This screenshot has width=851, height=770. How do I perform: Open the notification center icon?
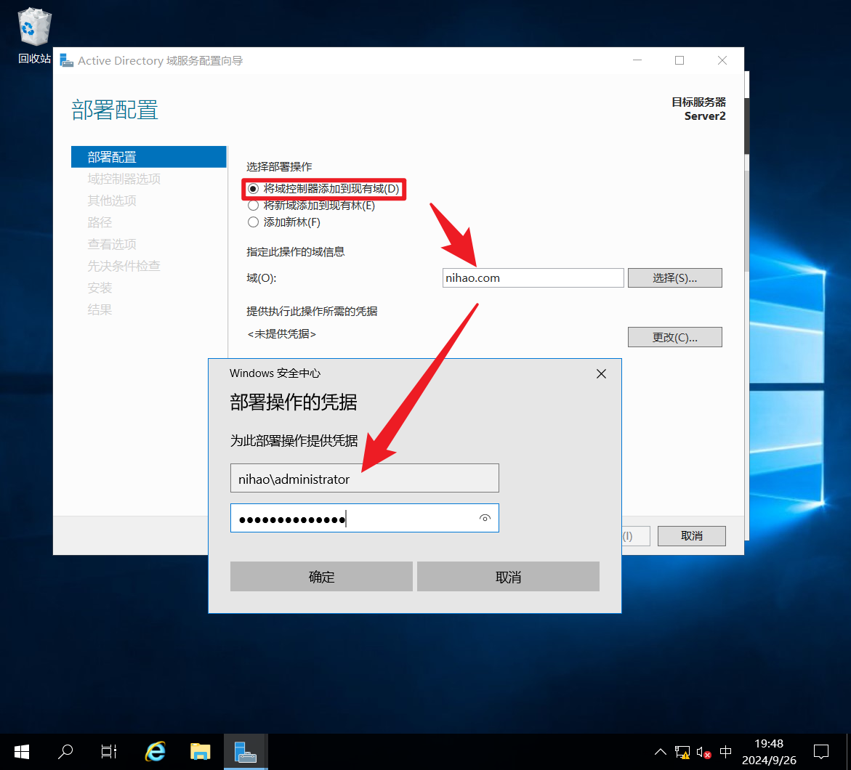click(821, 752)
